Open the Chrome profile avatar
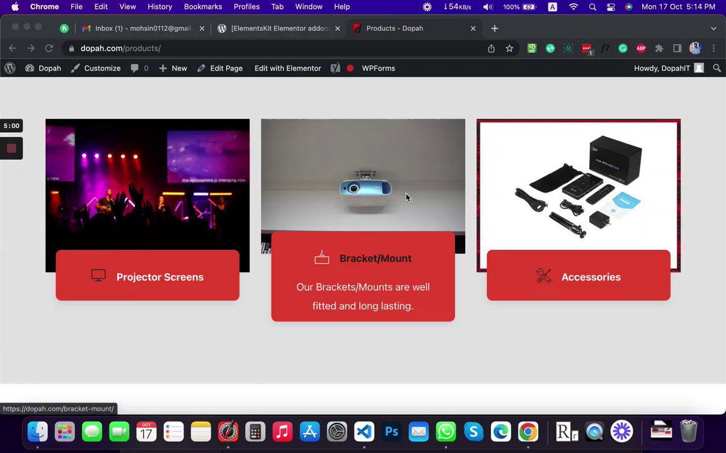Screen dimensions: 726x453 point(695,48)
